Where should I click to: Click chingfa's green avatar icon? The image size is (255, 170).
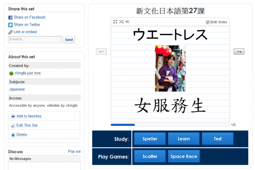tap(11, 73)
